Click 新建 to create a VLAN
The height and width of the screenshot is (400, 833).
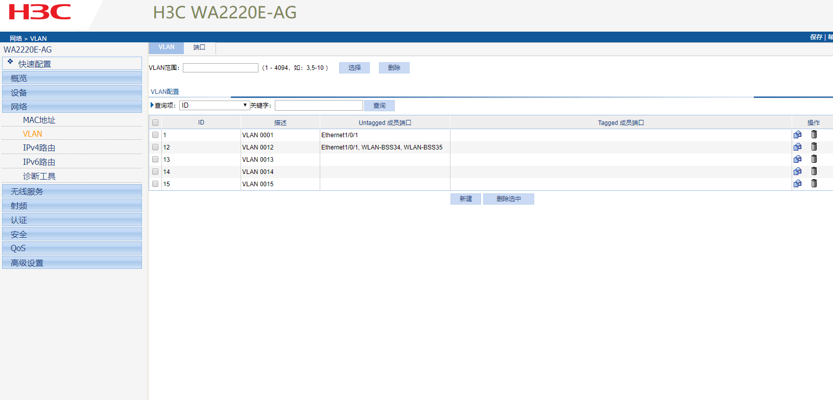pos(466,199)
